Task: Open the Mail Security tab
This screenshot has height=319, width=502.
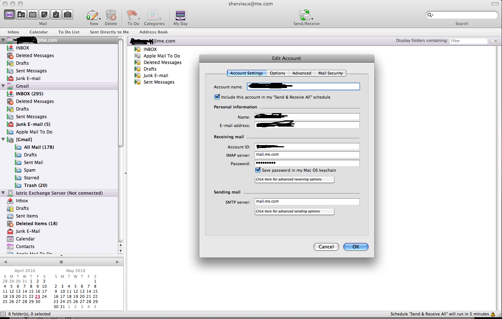Action: (331, 73)
